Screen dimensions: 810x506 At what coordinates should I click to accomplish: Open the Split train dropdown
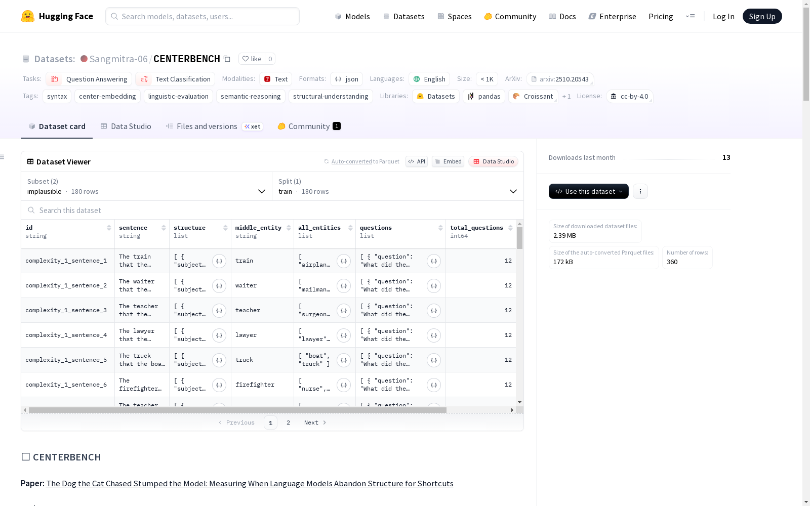398,186
